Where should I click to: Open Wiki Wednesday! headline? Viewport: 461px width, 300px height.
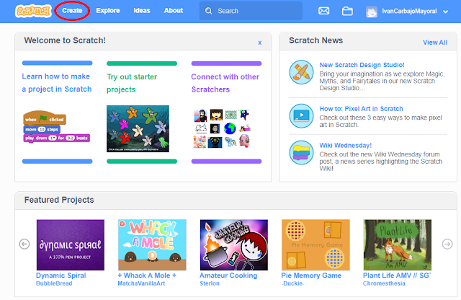(x=346, y=146)
